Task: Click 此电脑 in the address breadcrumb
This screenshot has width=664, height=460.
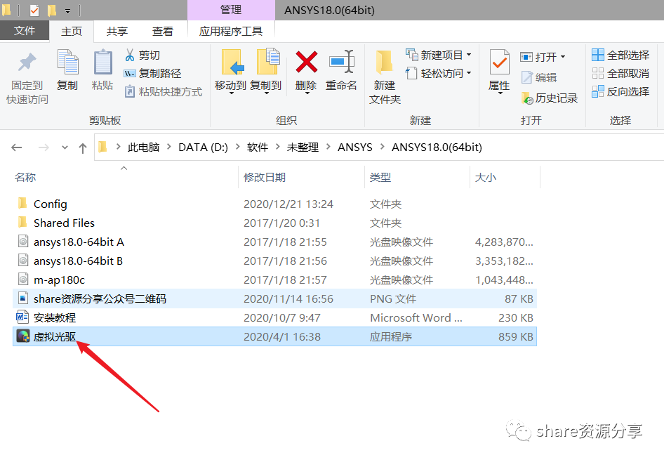Action: (x=144, y=147)
